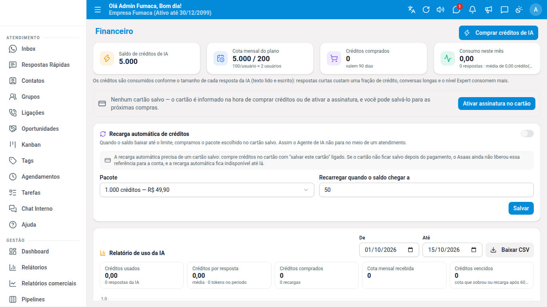
Task: Open Contatos from the sidebar
Action: (43, 81)
